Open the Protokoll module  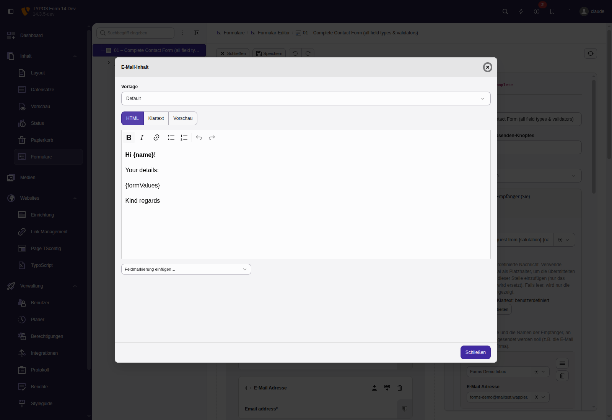(48, 370)
